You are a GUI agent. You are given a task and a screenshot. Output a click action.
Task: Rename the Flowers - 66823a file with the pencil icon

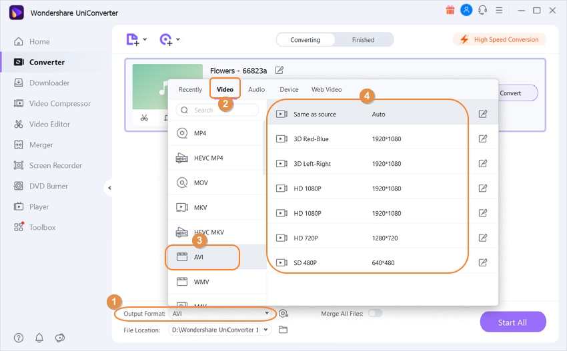tap(279, 70)
